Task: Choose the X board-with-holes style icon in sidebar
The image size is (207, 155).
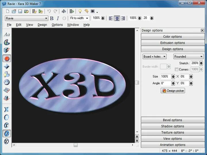Action: [x=7, y=133]
